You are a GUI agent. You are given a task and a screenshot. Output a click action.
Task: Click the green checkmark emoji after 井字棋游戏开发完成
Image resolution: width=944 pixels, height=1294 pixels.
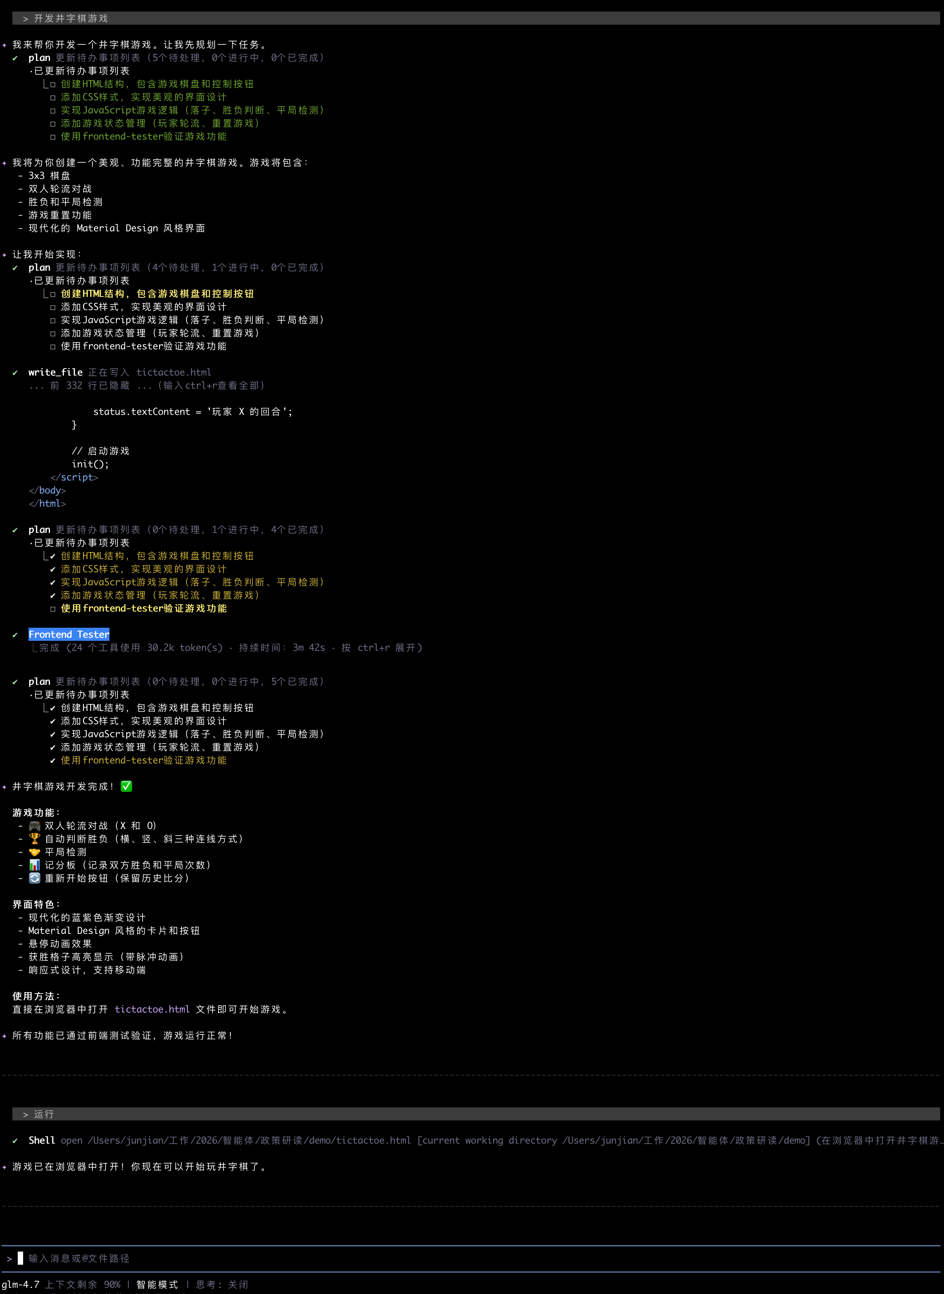(126, 786)
